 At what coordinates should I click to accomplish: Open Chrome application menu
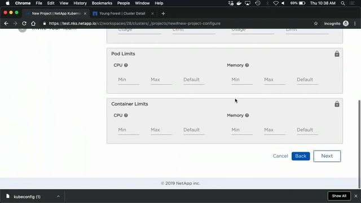click(x=23, y=3)
